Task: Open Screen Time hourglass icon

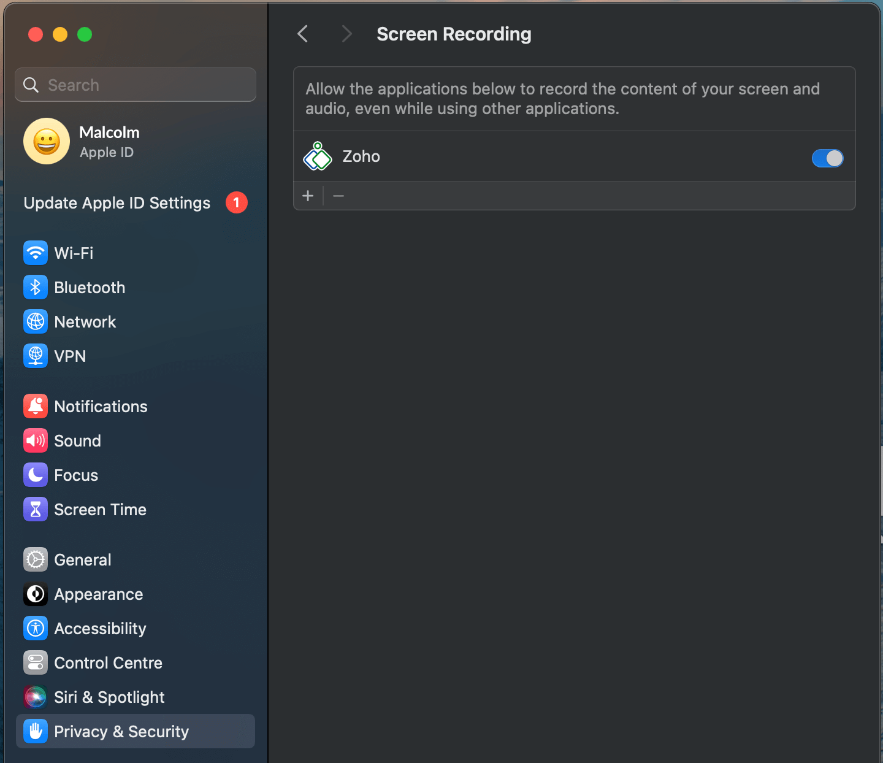Action: [x=36, y=509]
